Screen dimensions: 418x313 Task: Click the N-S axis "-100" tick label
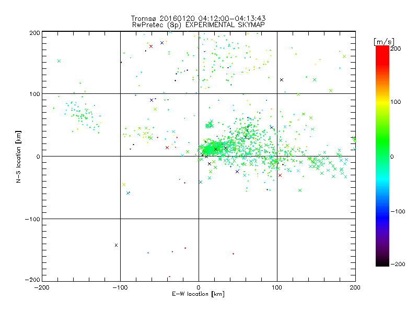point(32,219)
